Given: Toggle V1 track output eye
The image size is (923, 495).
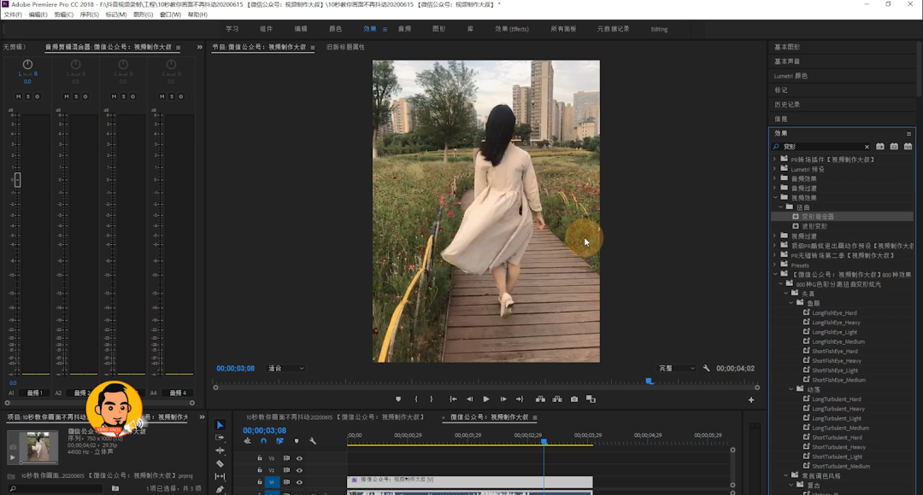Looking at the screenshot, I should [x=300, y=482].
